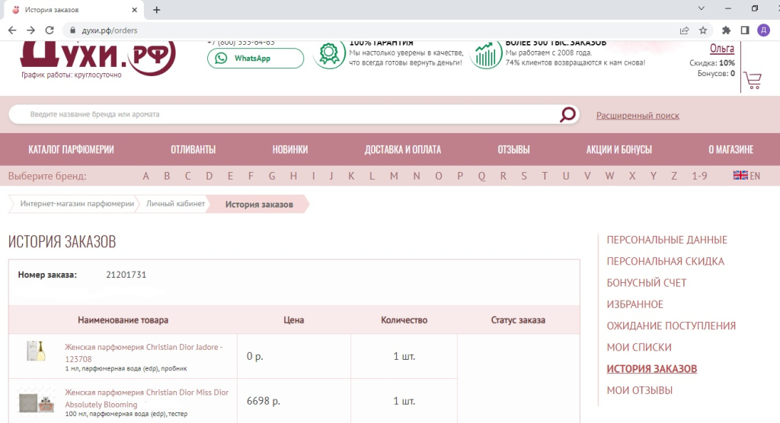Open Ольга account link

[x=722, y=49]
